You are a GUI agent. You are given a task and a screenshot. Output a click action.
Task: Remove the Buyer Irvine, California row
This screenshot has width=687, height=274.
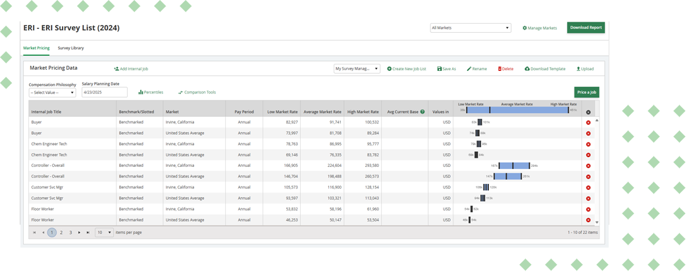tap(588, 123)
